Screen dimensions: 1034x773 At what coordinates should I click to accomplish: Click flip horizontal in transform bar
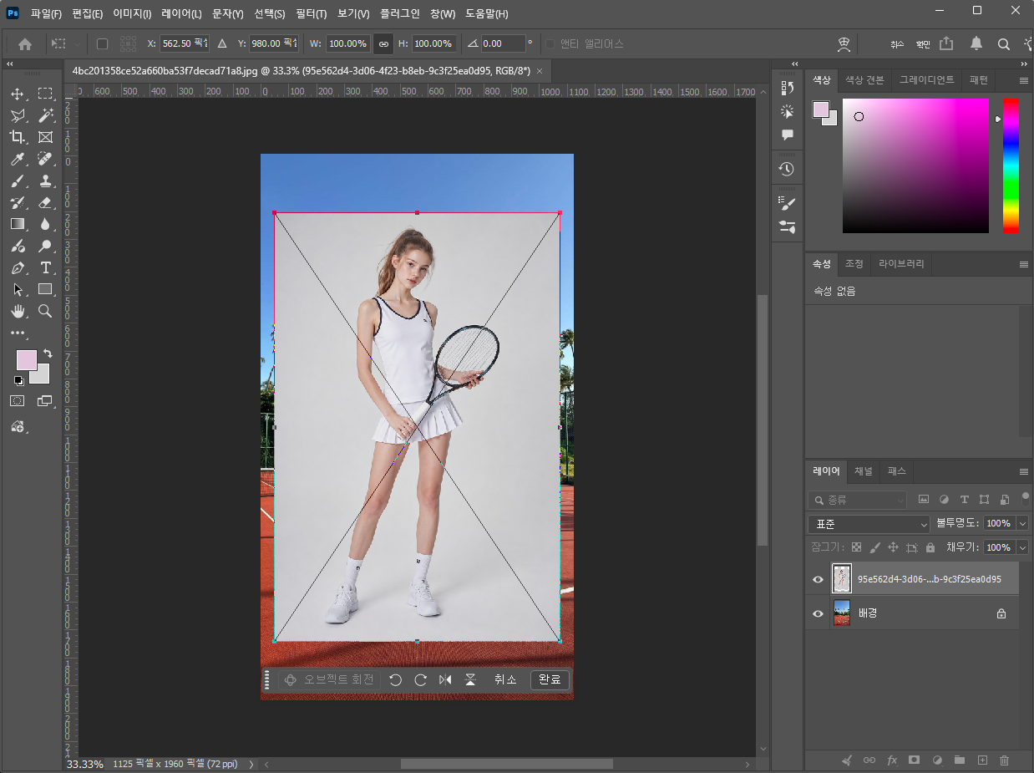click(x=445, y=680)
